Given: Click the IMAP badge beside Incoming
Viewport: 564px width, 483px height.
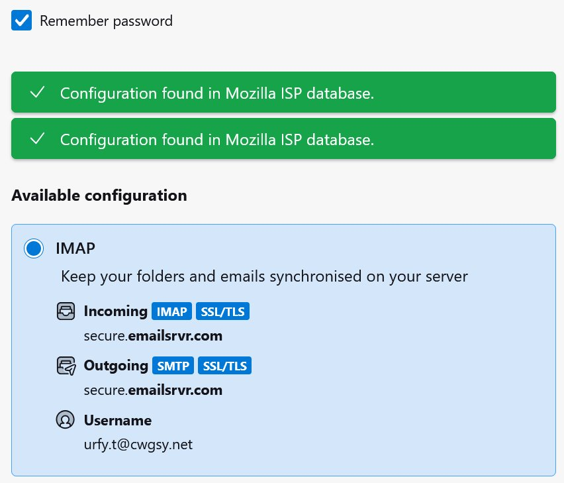Looking at the screenshot, I should click(171, 311).
